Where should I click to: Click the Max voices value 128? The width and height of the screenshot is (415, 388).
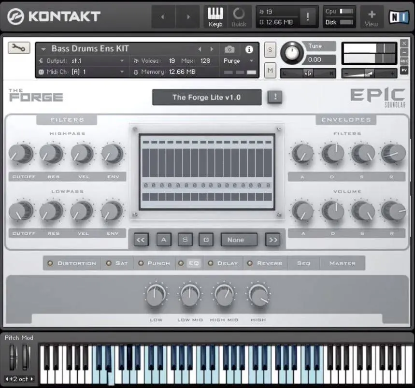pos(205,61)
